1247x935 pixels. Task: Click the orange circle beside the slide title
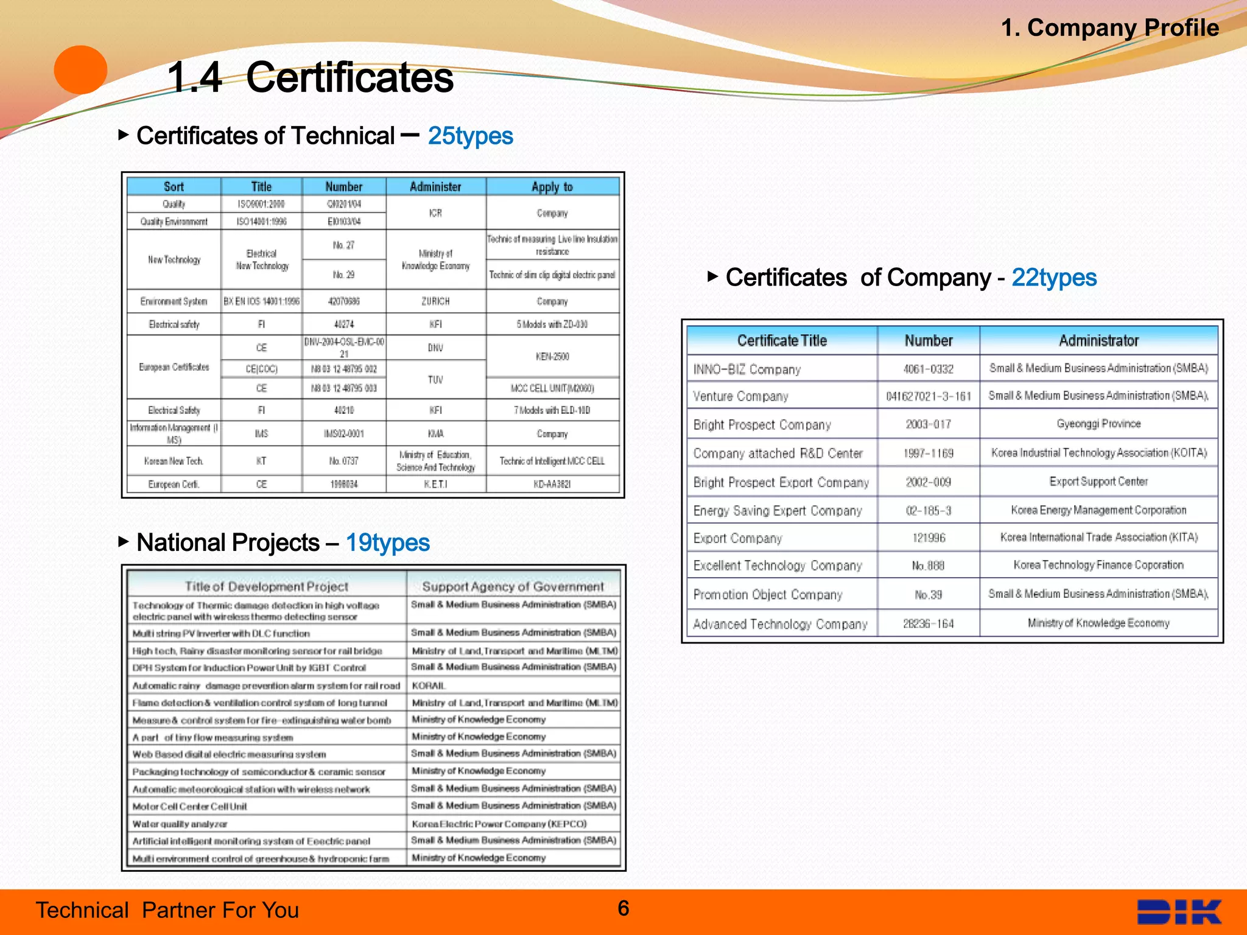[x=80, y=70]
